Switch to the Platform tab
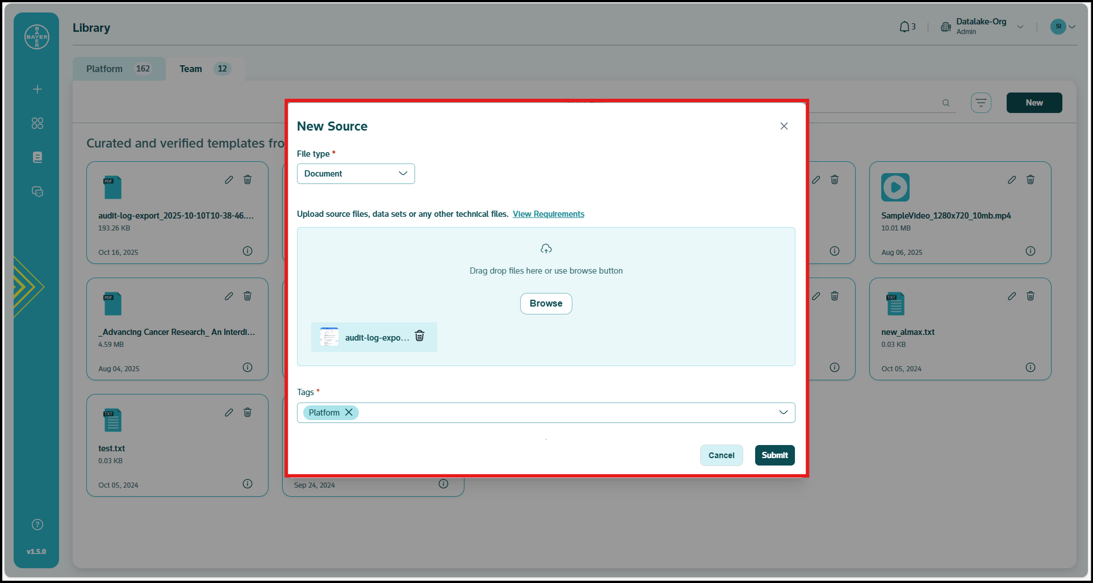Screen dimensions: 1093x583 [x=118, y=69]
